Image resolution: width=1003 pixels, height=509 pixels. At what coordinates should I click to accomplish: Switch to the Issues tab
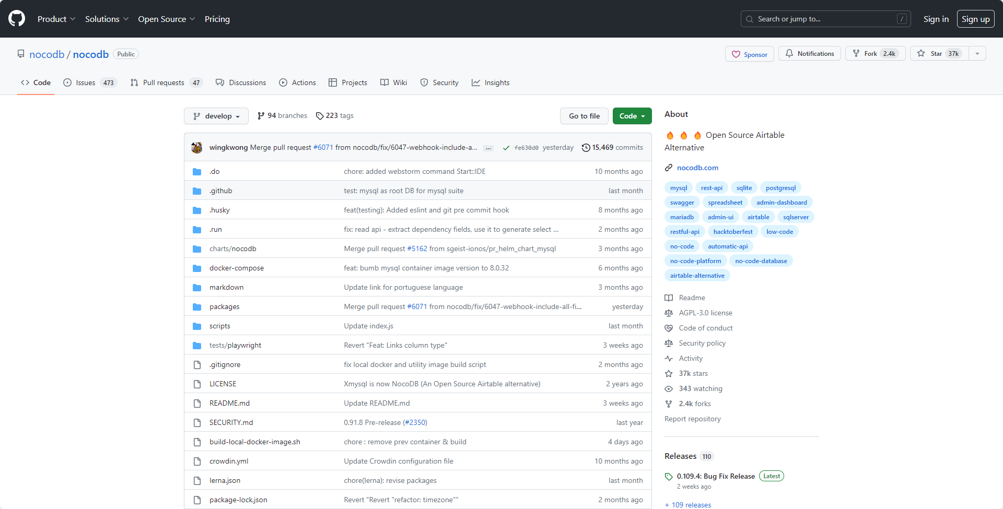pos(90,82)
